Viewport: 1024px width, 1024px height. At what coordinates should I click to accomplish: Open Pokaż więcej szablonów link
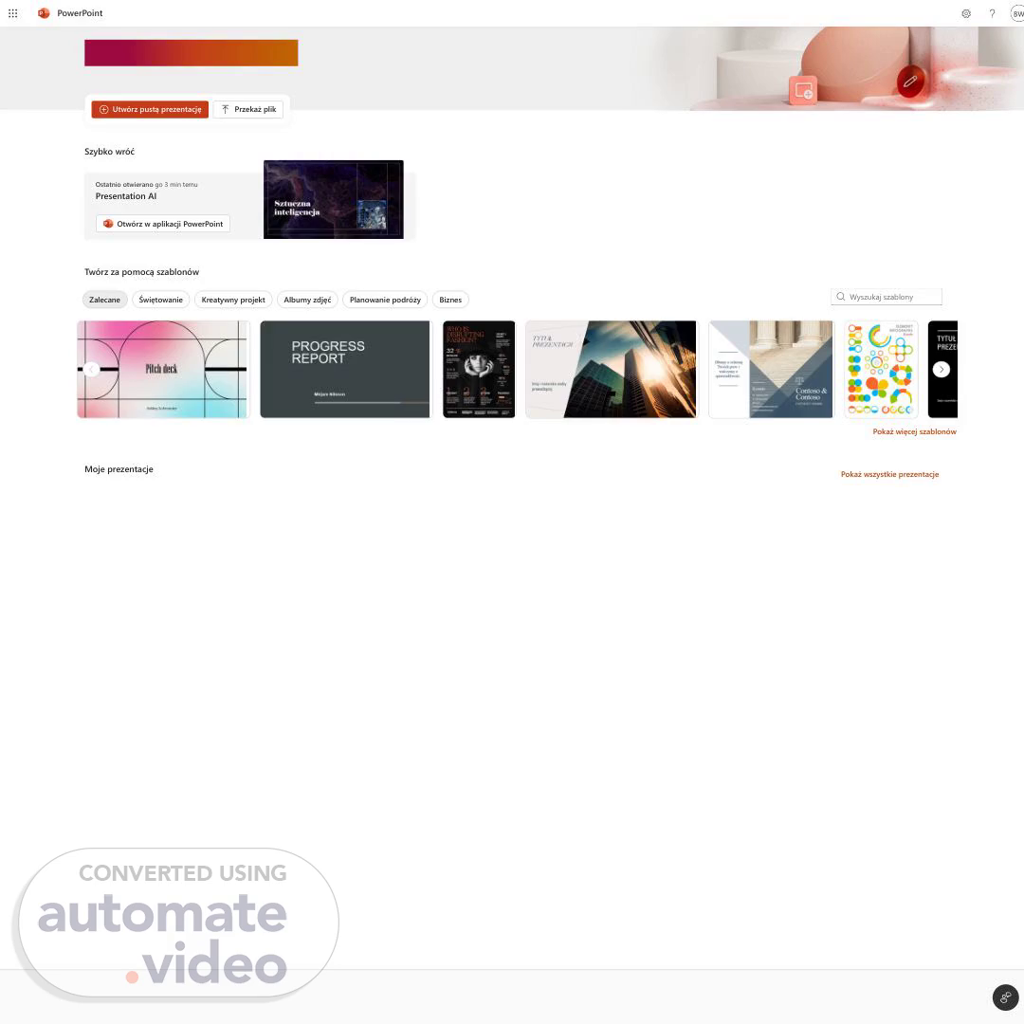pyautogui.click(x=914, y=431)
